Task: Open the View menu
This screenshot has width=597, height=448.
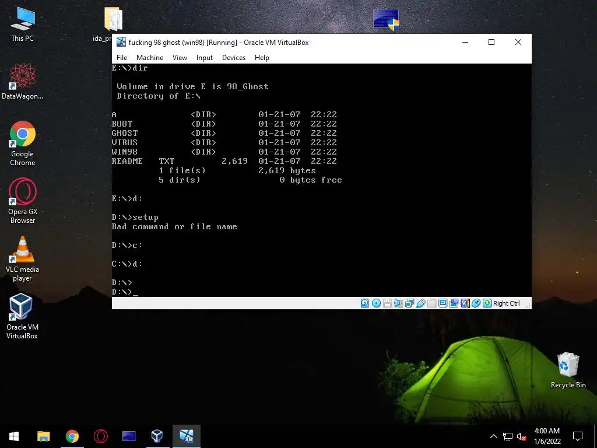Action: 180,58
